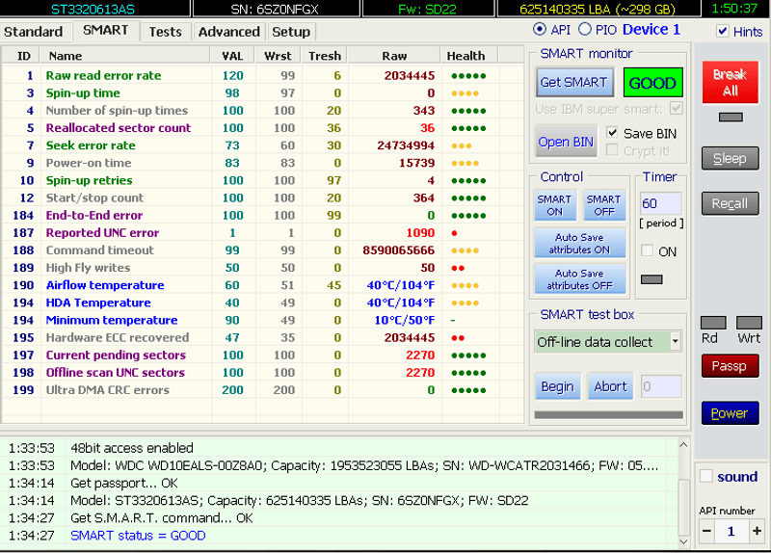Click the Open BIN button
The width and height of the screenshot is (771, 553).
[566, 142]
